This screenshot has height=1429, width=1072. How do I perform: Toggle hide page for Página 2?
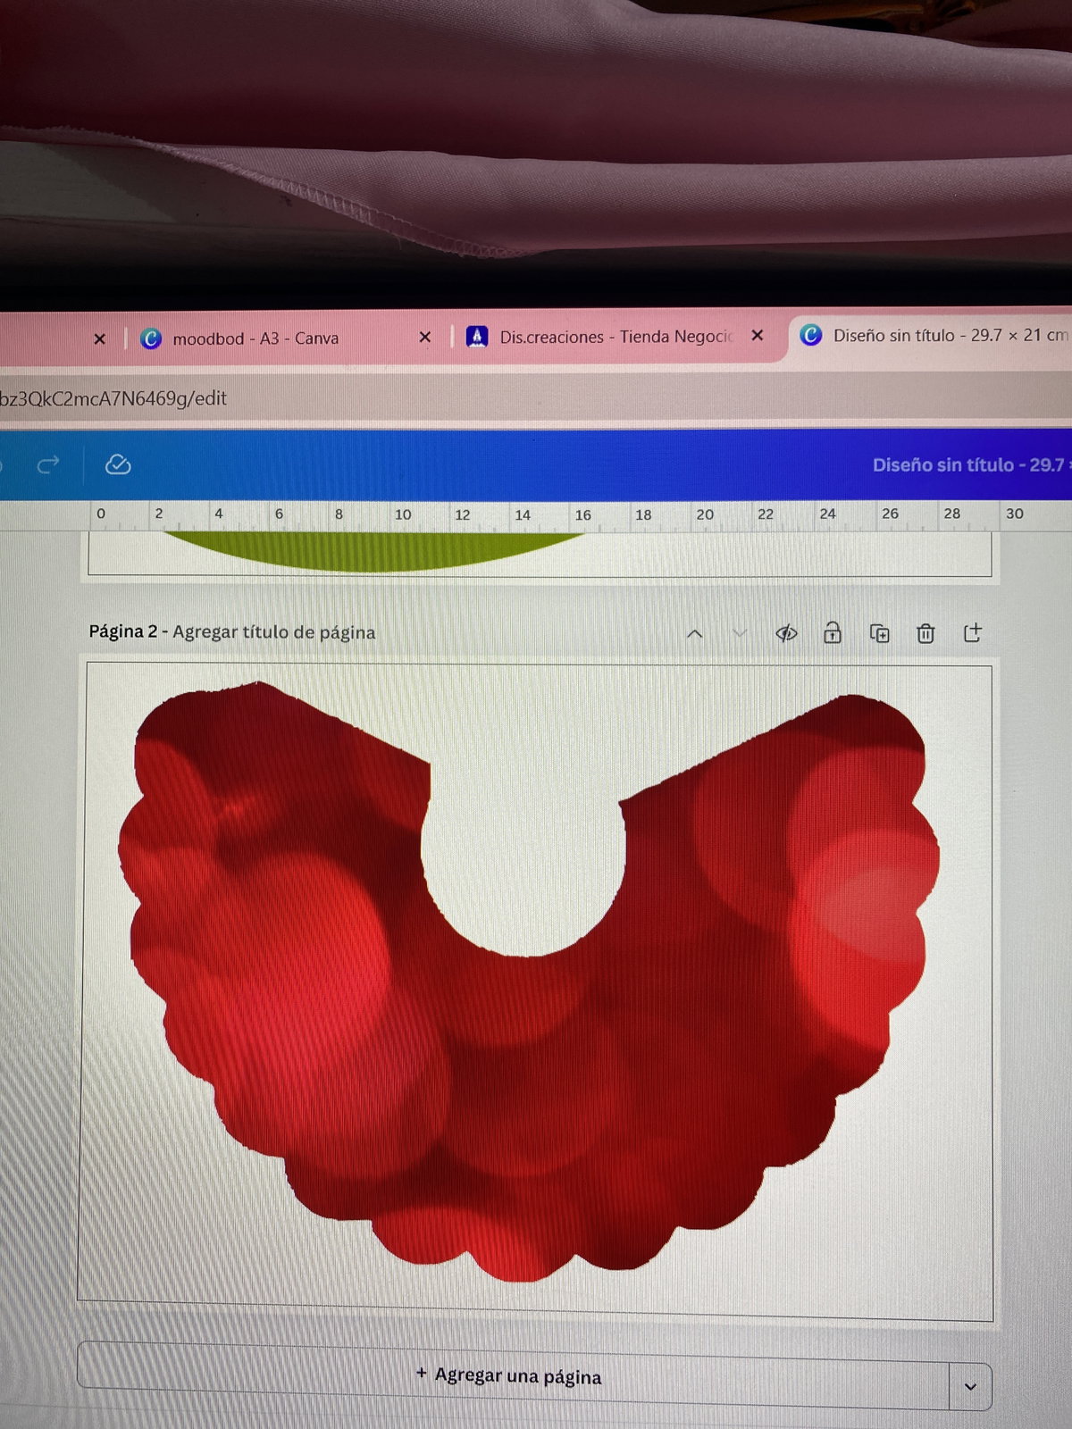click(x=786, y=633)
